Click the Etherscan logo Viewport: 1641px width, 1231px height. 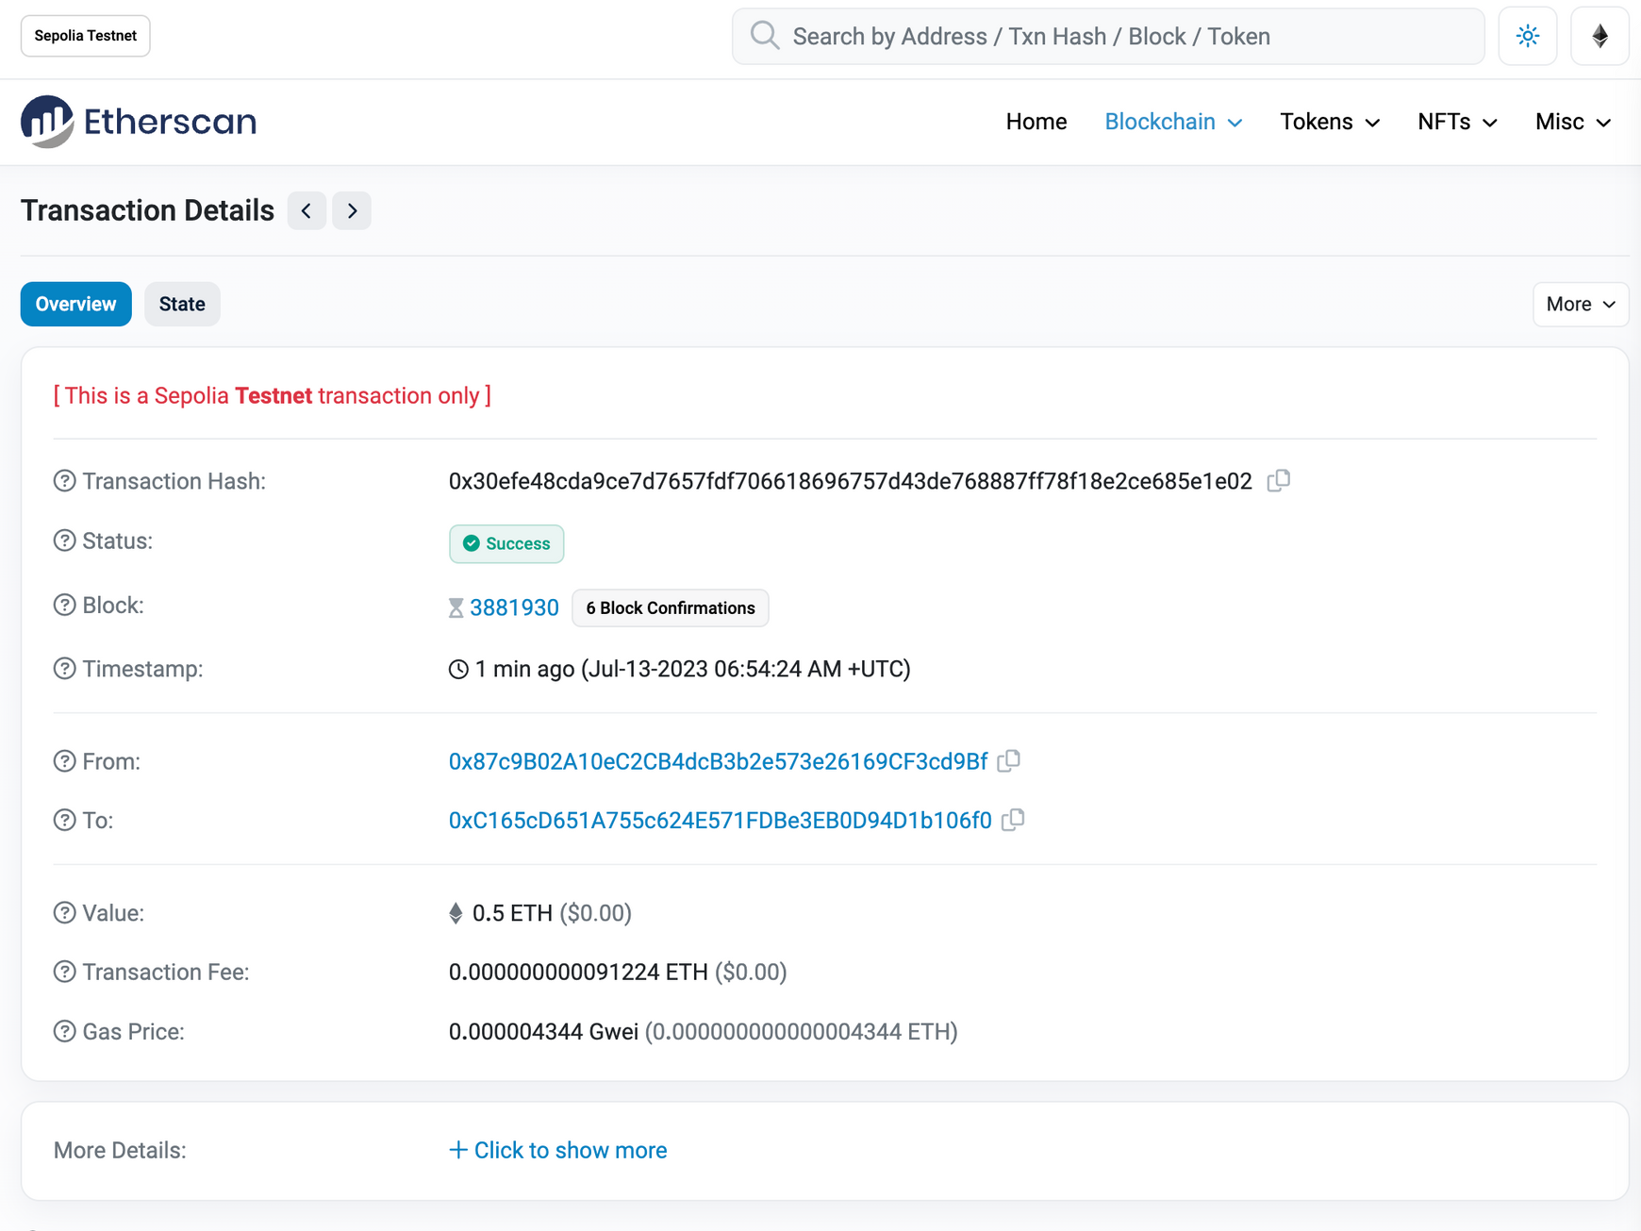[139, 122]
